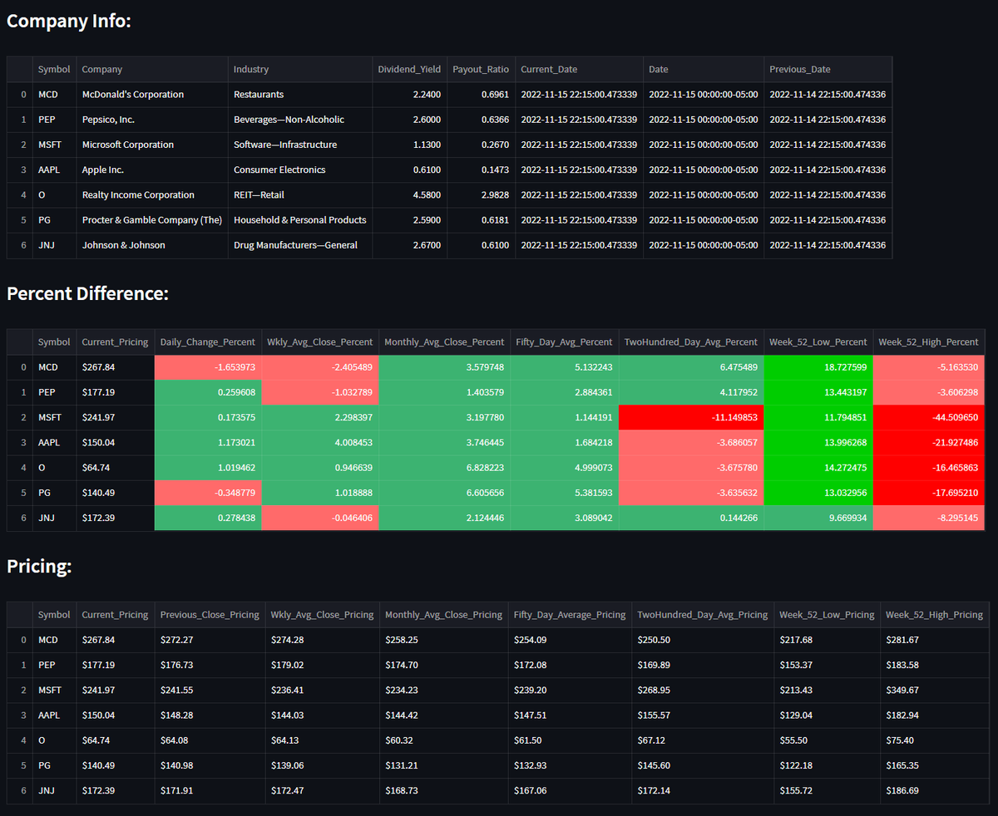Click the REIT—Retail industry cell

[300, 195]
